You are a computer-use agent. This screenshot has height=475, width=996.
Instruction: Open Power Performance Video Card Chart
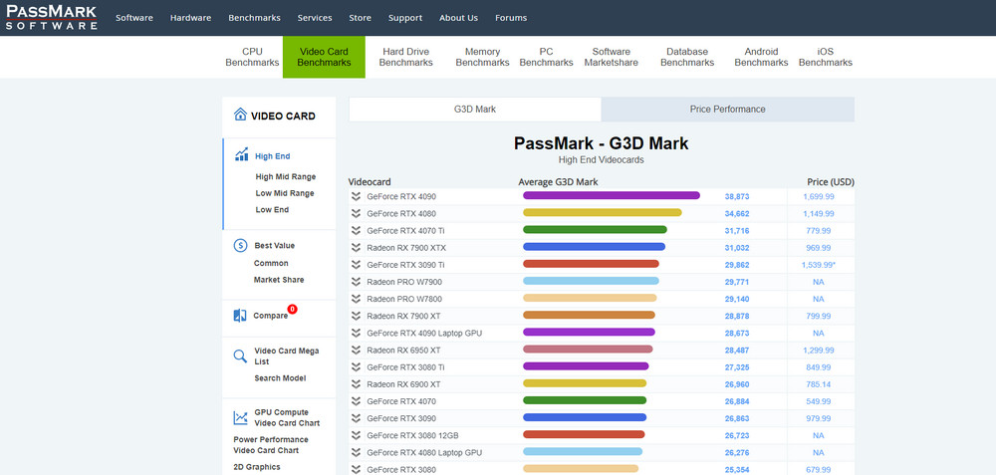[x=271, y=445]
